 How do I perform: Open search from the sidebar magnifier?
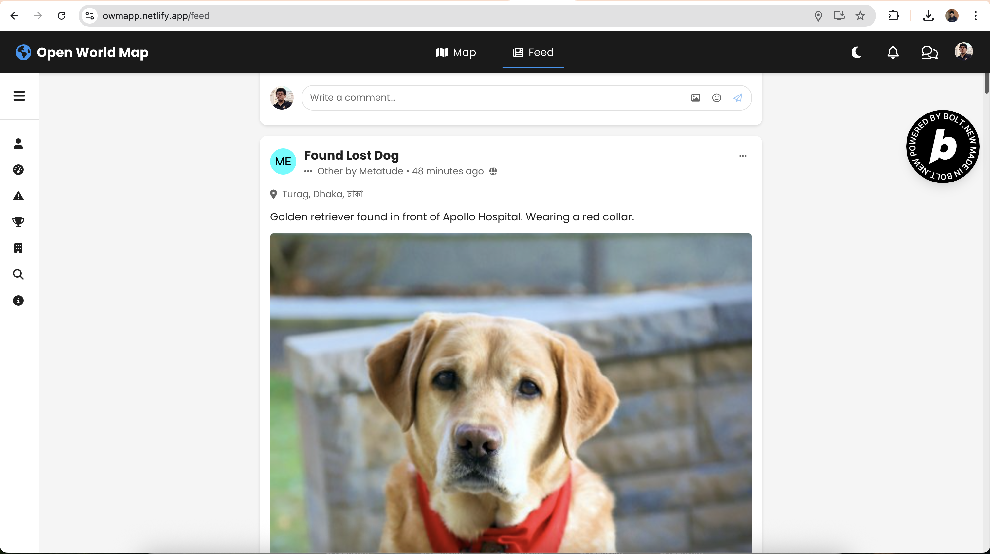click(18, 274)
